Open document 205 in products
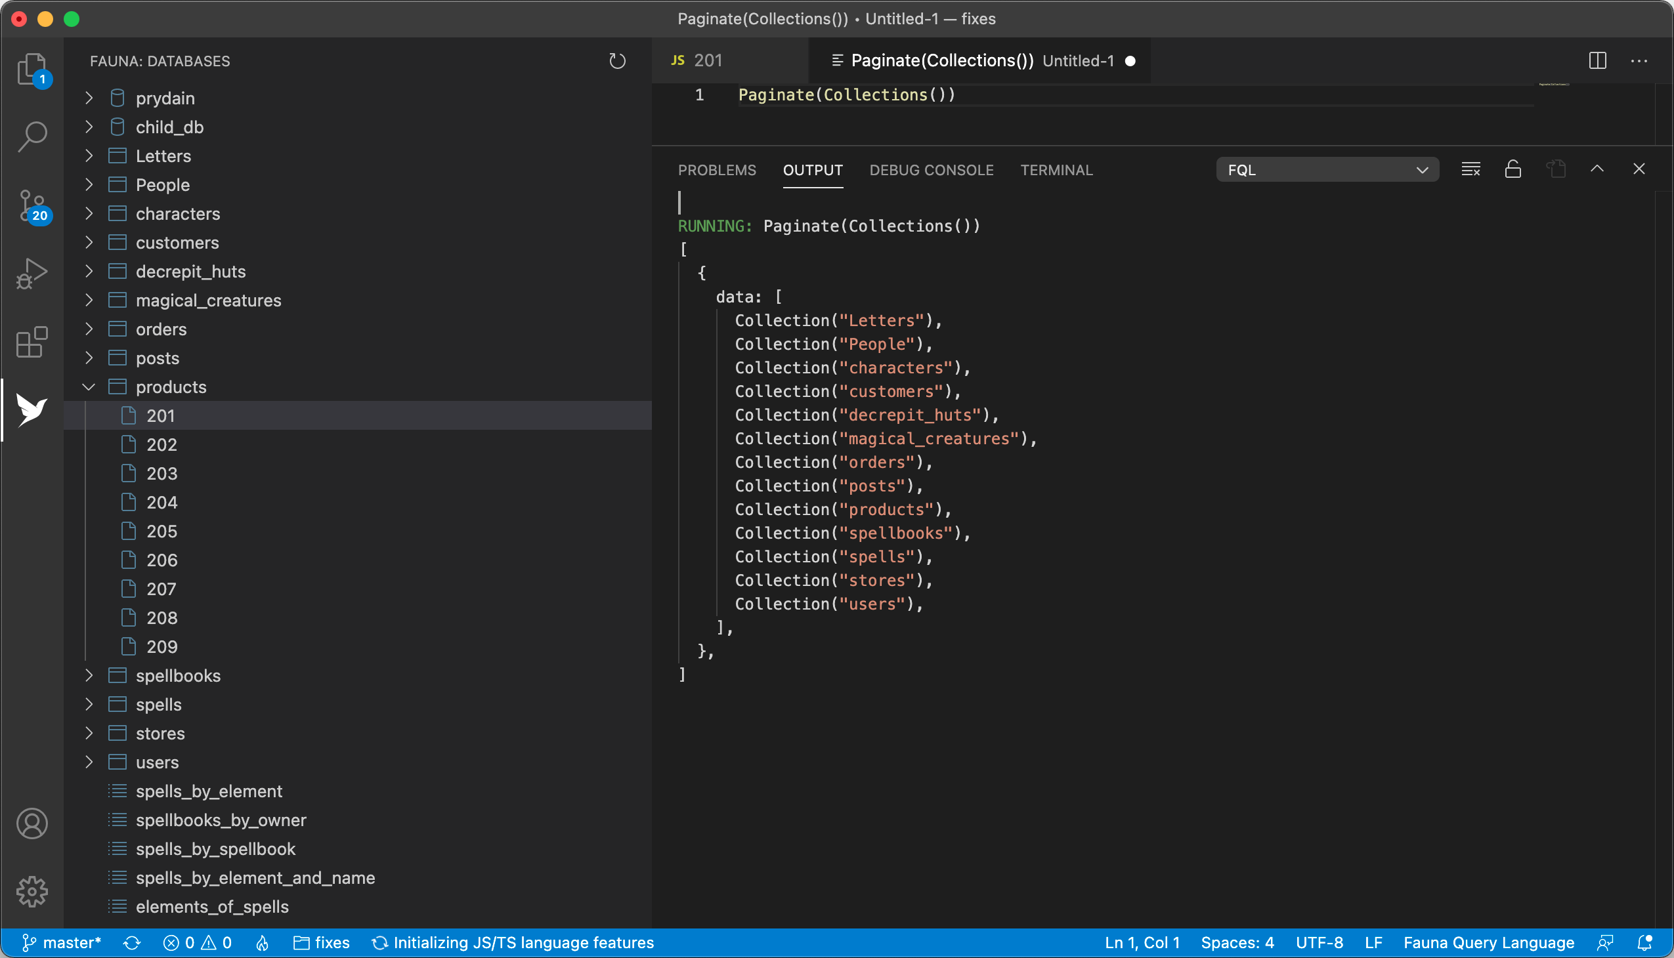Screen dimensions: 1674x958 (x=357, y=531)
